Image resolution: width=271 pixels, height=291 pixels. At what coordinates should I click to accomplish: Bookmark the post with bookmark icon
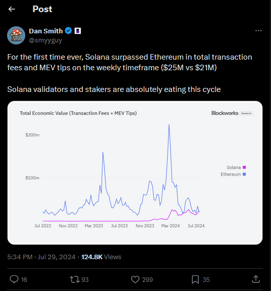click(x=195, y=279)
